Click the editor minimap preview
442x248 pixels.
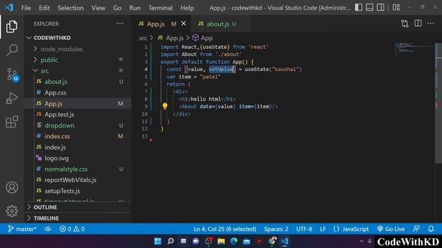(x=414, y=48)
